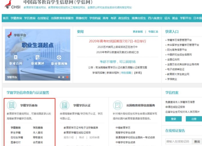Click the 查询 button beside verification field
The height and width of the screenshot is (146, 202).
pos(197,141)
